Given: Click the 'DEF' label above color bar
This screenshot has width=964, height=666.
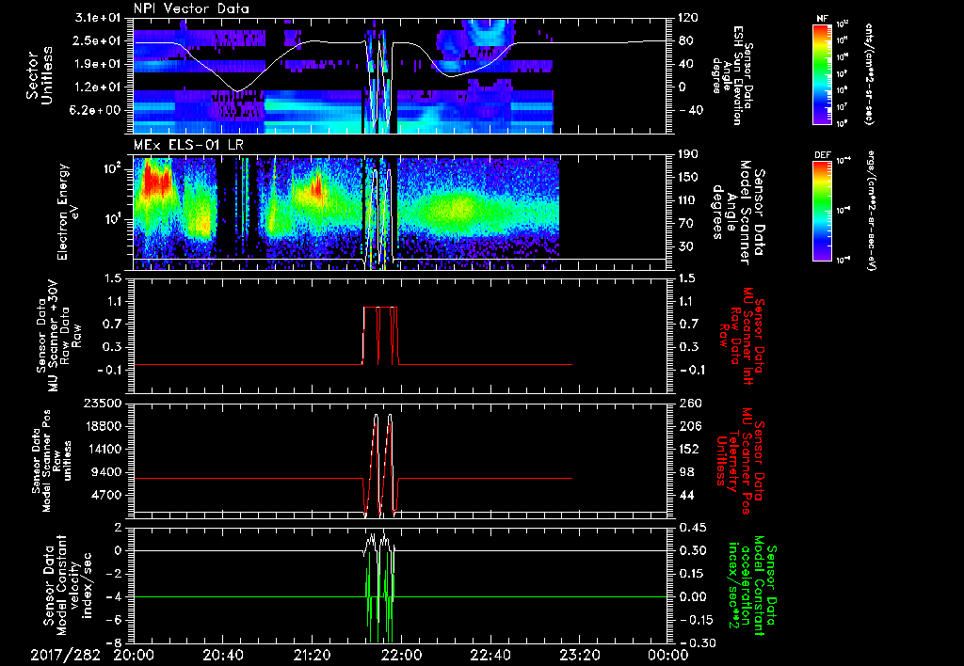Looking at the screenshot, I should pyautogui.click(x=822, y=155).
